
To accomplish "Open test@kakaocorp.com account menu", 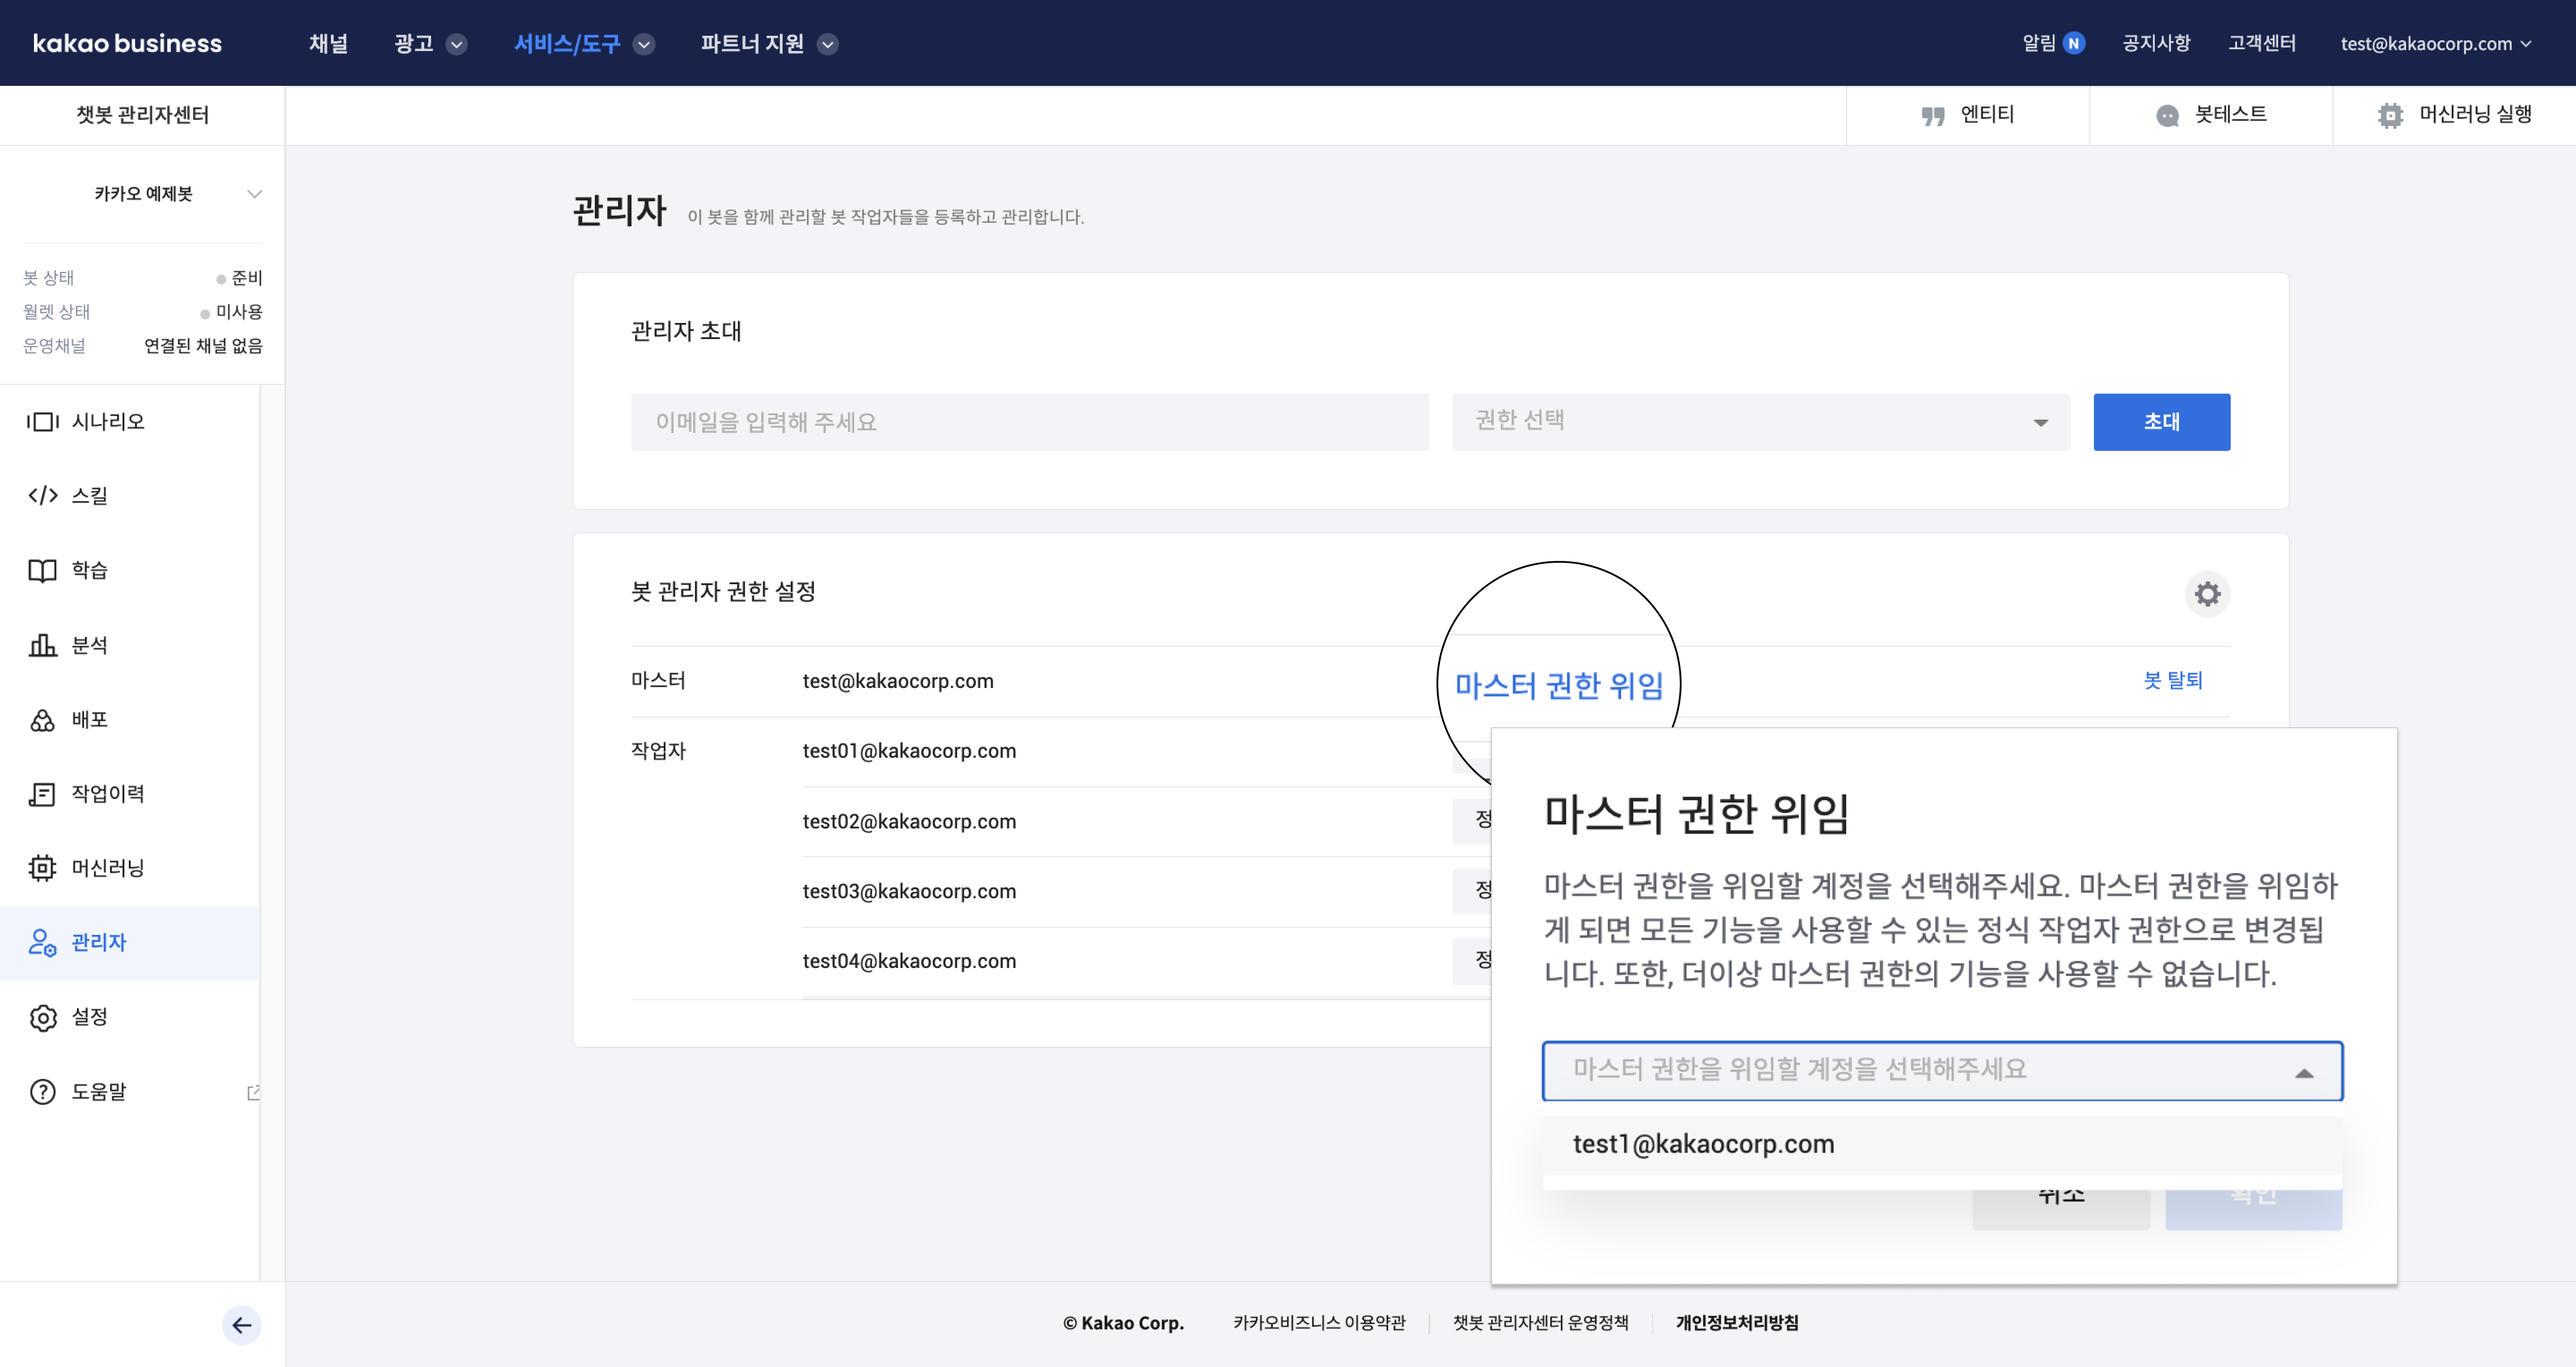I will coord(2436,44).
